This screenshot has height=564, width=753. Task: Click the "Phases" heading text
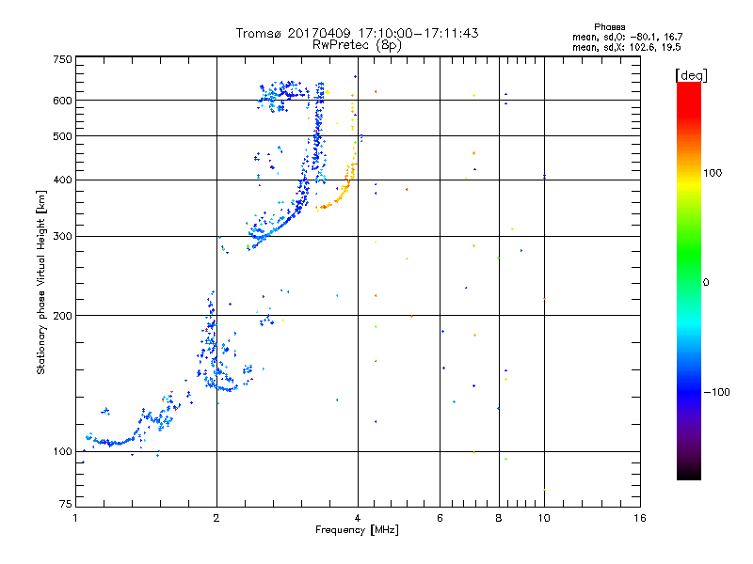click(609, 27)
